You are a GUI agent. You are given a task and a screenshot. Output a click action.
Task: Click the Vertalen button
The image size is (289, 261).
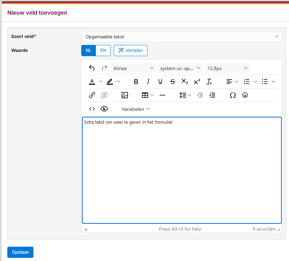tap(130, 51)
